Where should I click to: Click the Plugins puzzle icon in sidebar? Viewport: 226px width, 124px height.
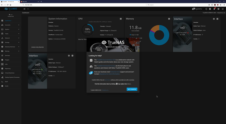pos(2,60)
